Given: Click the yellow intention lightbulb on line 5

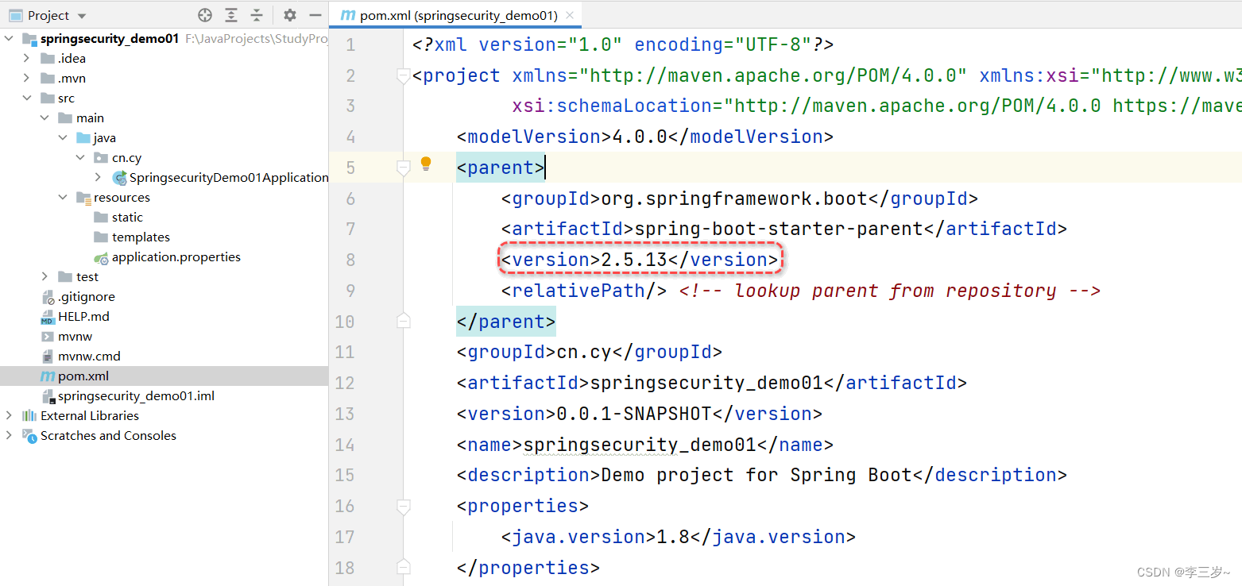Looking at the screenshot, I should tap(426, 164).
